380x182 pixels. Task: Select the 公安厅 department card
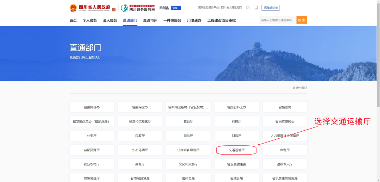[x=91, y=136]
